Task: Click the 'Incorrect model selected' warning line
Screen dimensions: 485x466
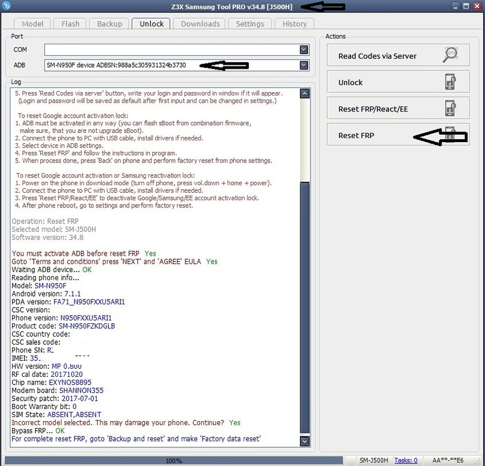Action: 126,423
